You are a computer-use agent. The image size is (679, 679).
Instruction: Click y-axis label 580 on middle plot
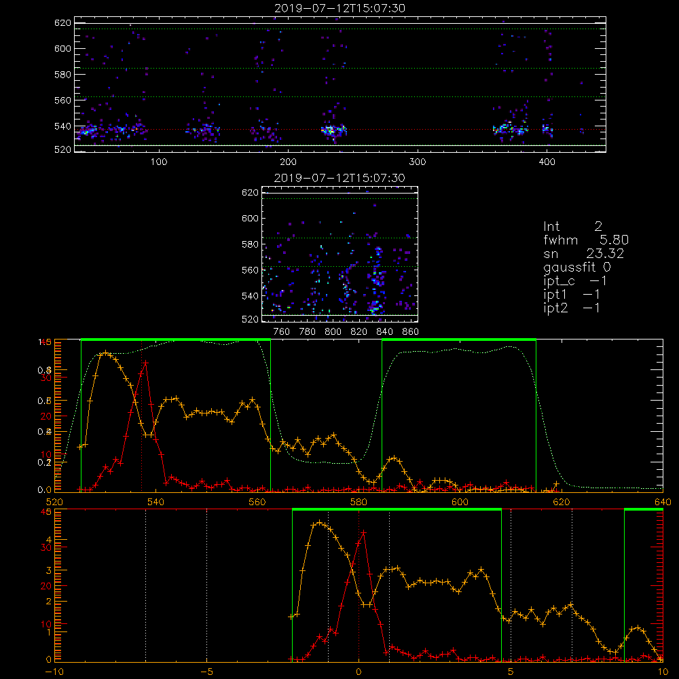click(250, 244)
